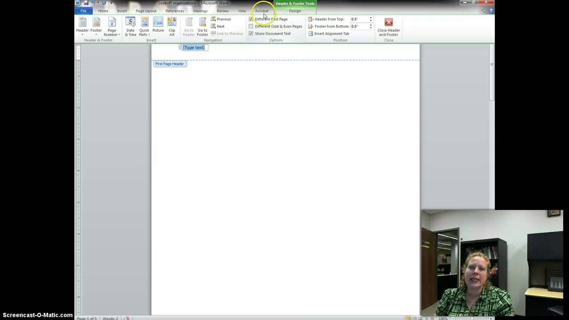
Task: Open Word Help question mark
Action: click(x=491, y=11)
